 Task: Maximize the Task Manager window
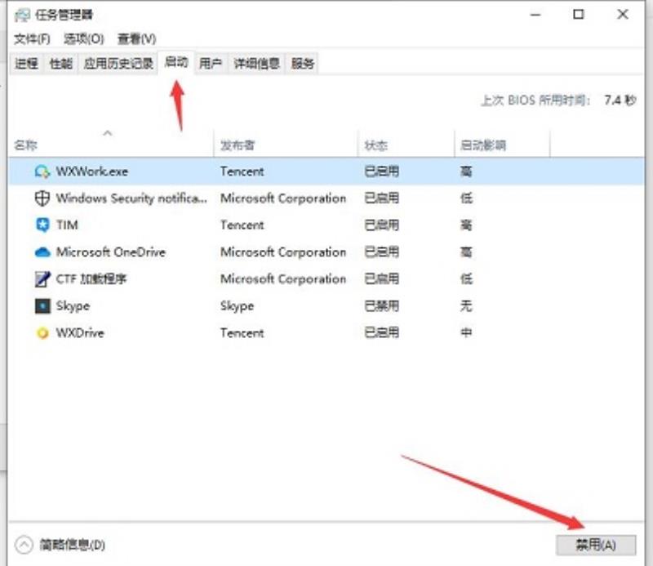pyautogui.click(x=579, y=15)
